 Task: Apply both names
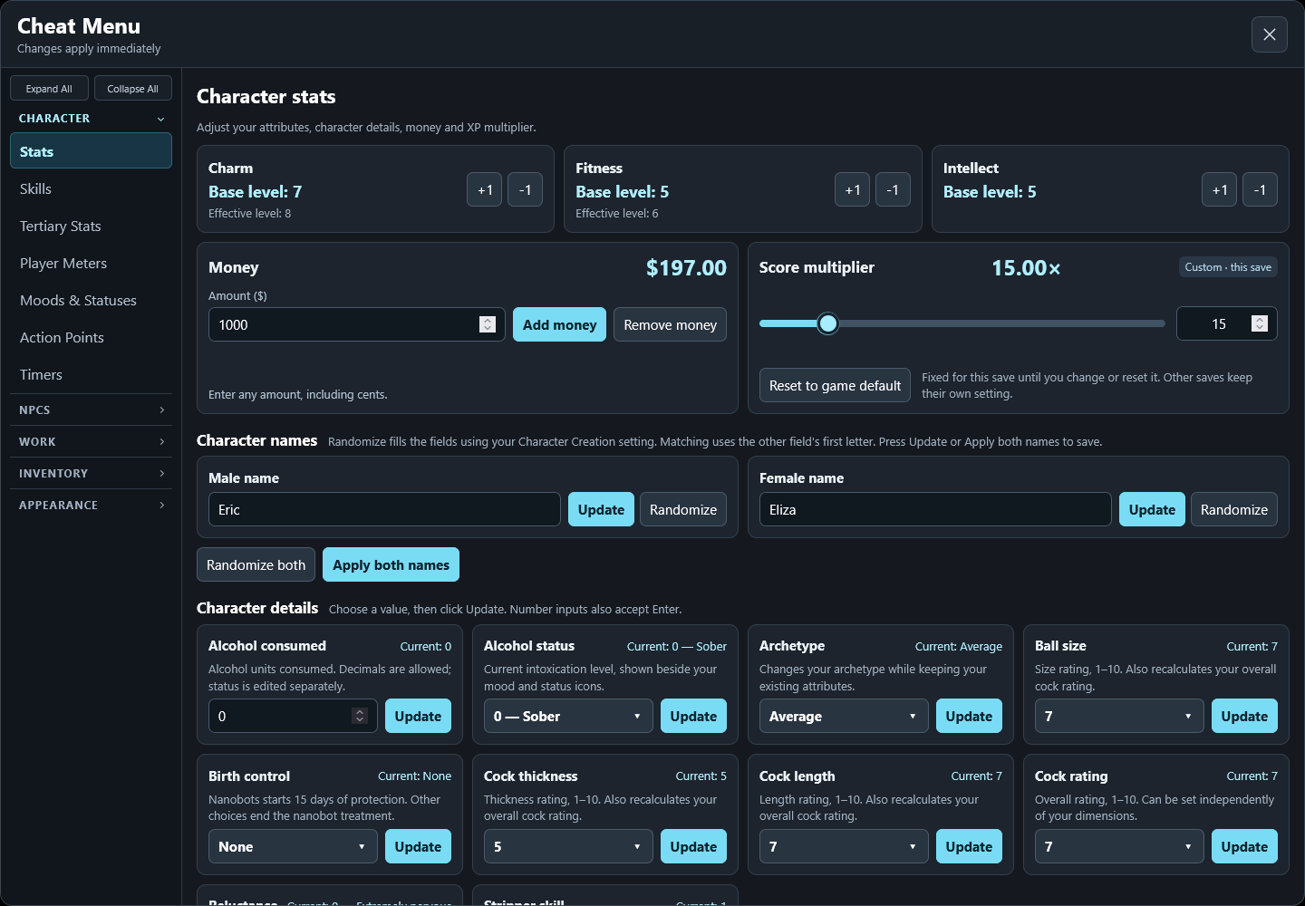(391, 564)
